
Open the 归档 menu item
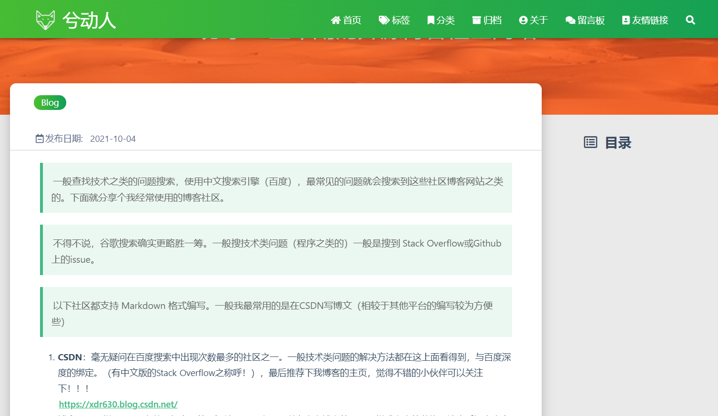[x=492, y=20]
